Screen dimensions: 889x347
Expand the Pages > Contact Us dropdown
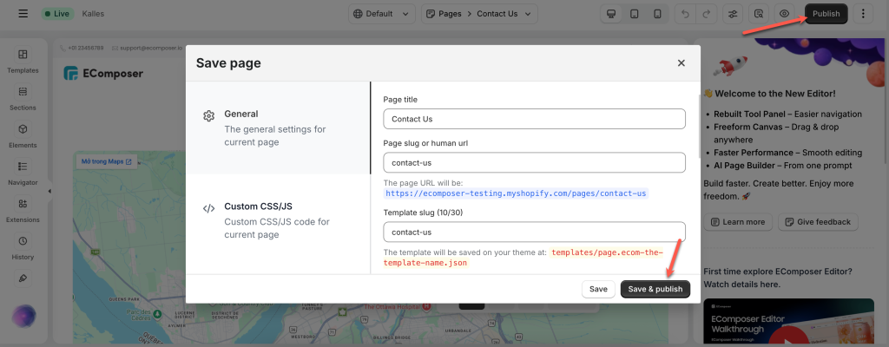point(479,14)
